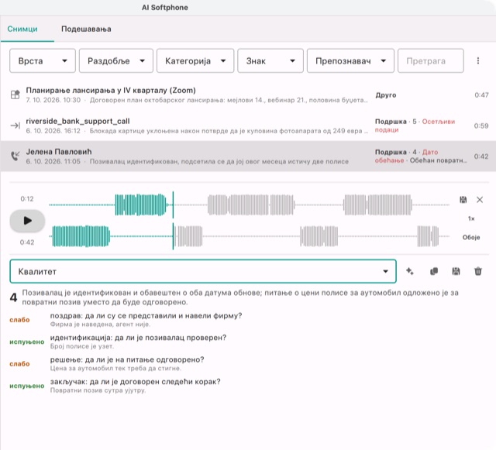
Task: Open the Знак filter dropdown
Action: [270, 60]
